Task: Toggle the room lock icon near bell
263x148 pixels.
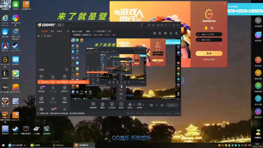Action: tap(160, 33)
